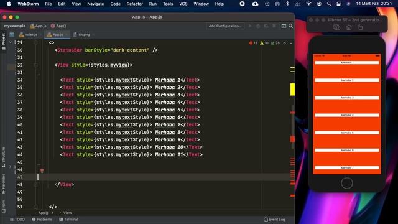The width and height of the screenshot is (398, 224).
Task: Open the File menu
Action: pos(49,4)
